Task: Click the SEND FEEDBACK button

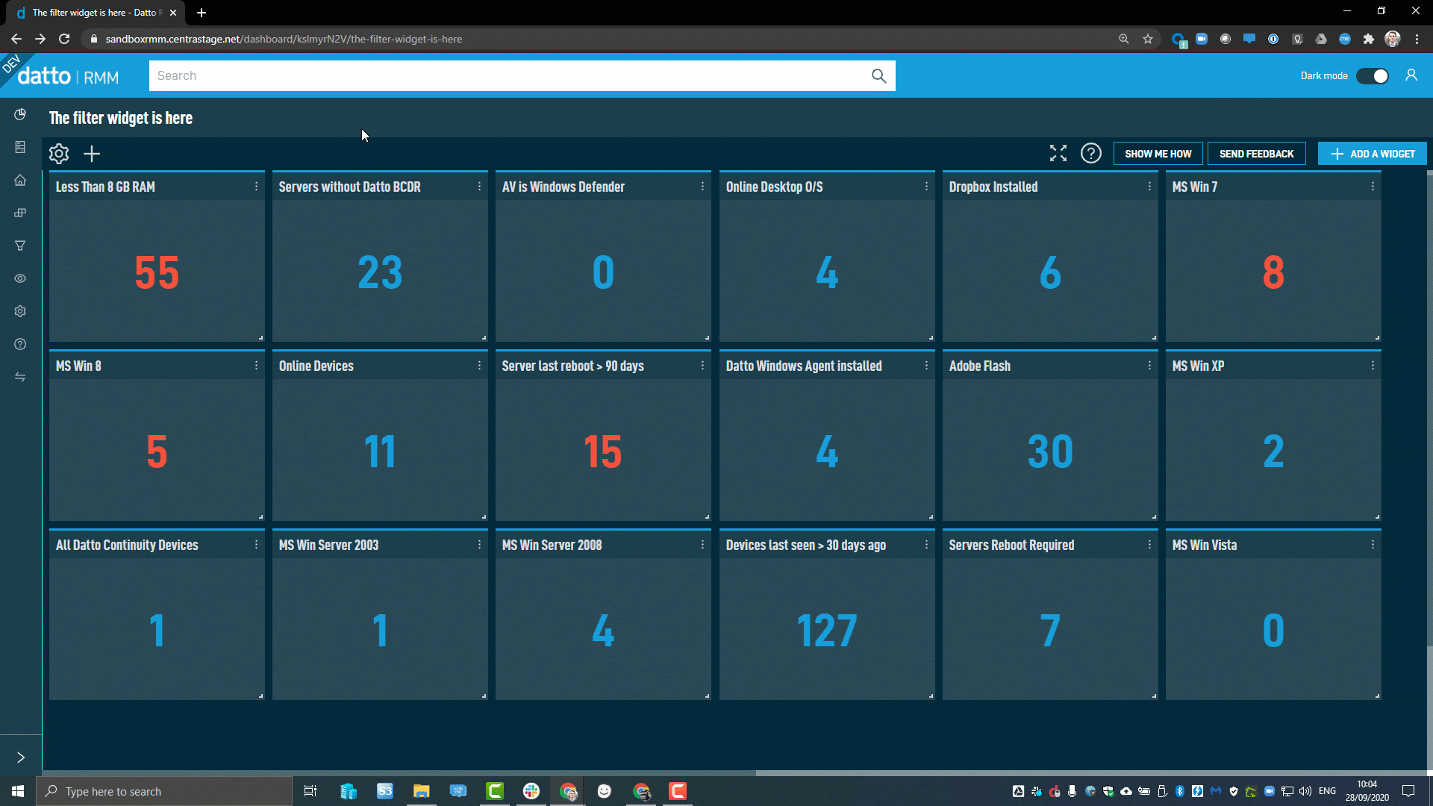Action: 1256,154
